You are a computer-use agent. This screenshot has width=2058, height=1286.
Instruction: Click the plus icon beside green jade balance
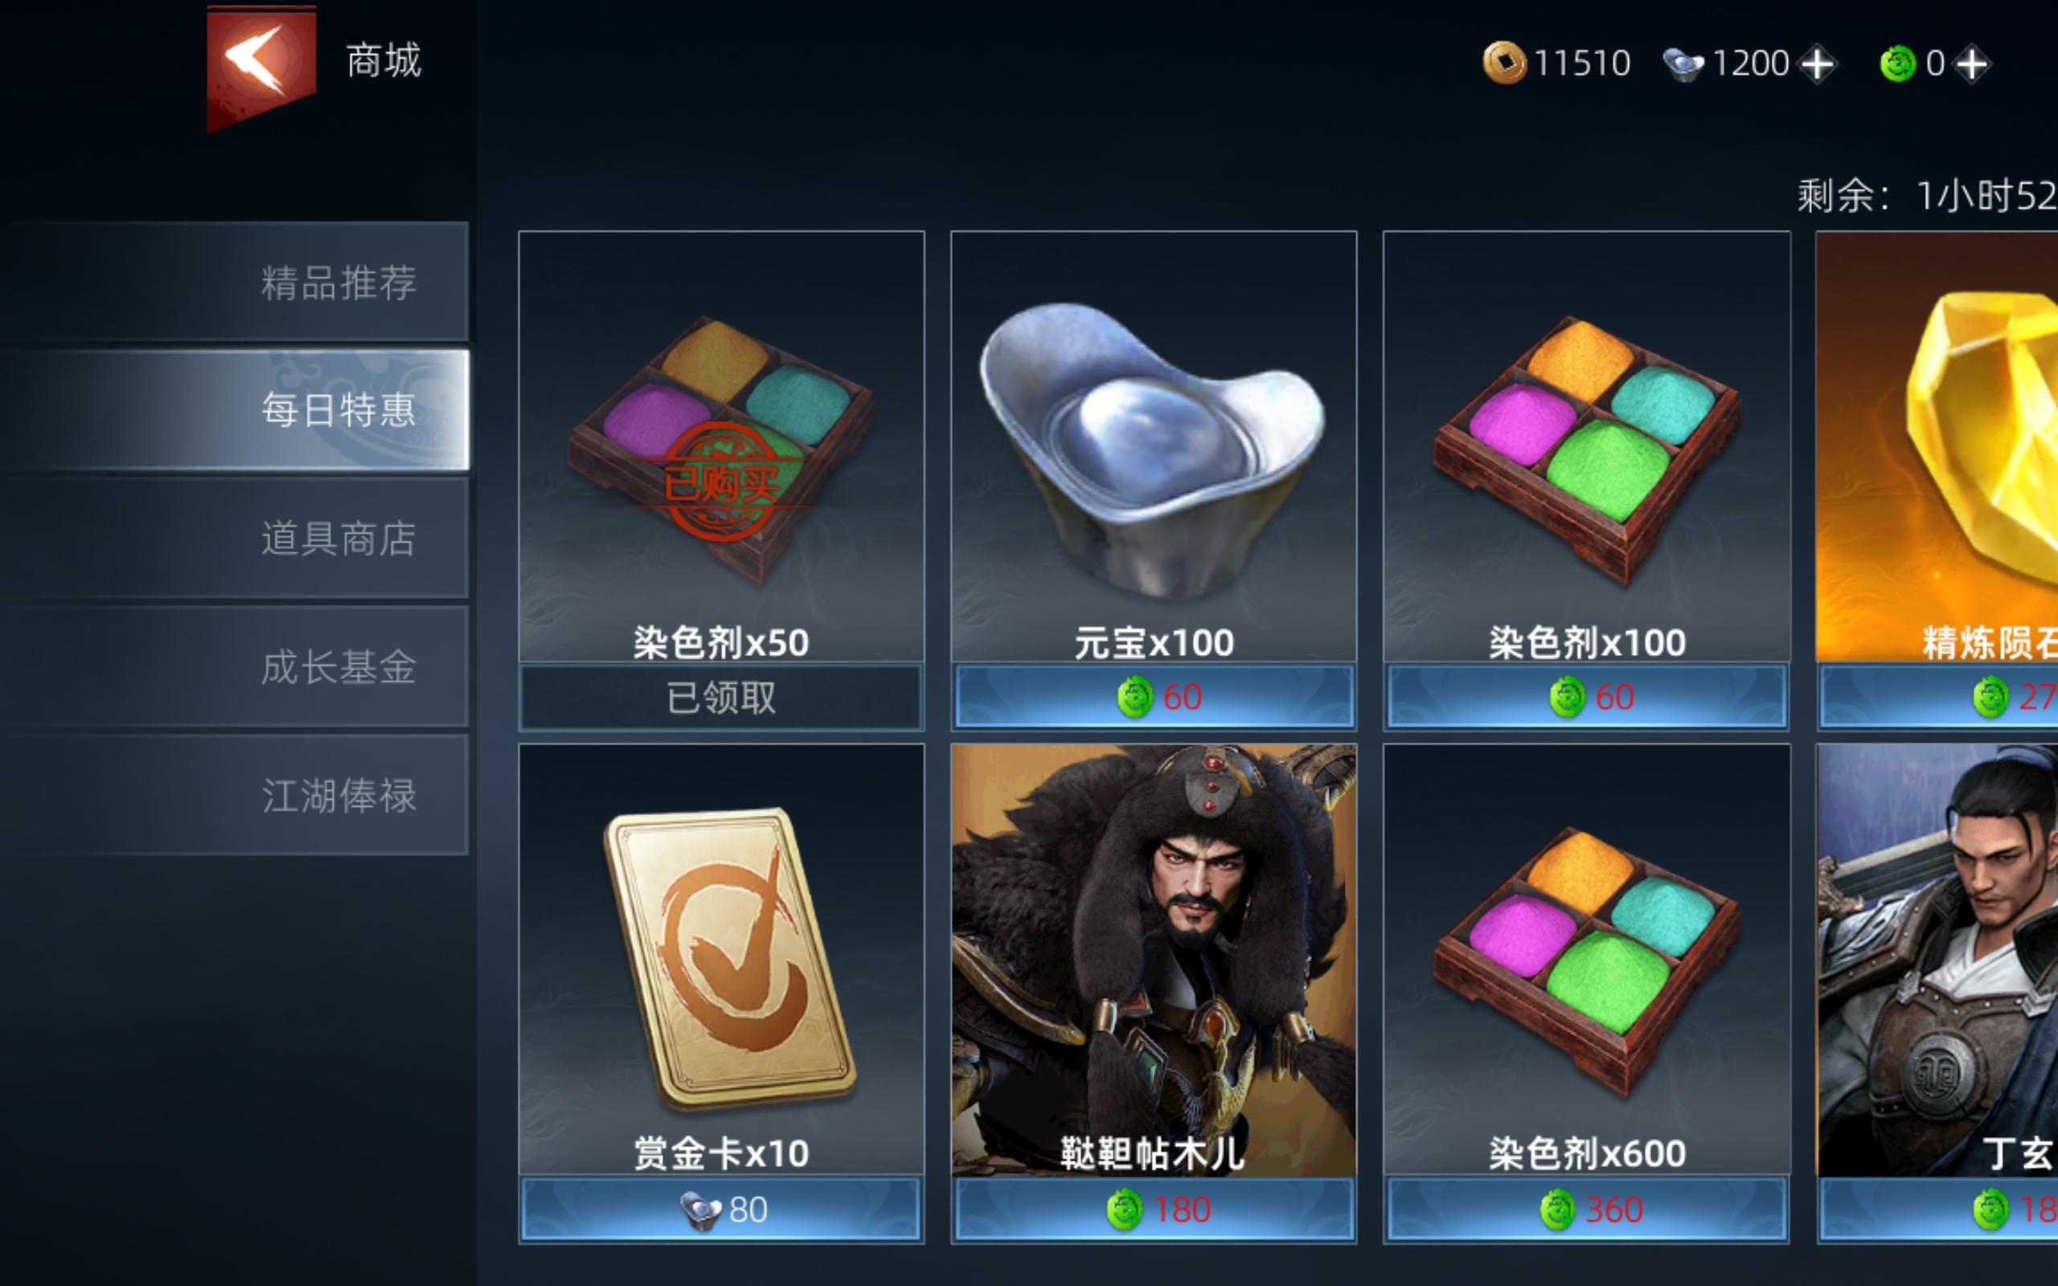pos(1972,63)
